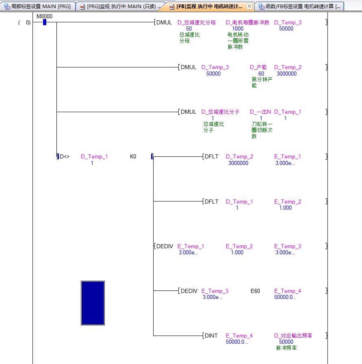Viewport: 362px width, 364px height.
Task: Click the large blue filled rectangle block
Action: pos(93,303)
